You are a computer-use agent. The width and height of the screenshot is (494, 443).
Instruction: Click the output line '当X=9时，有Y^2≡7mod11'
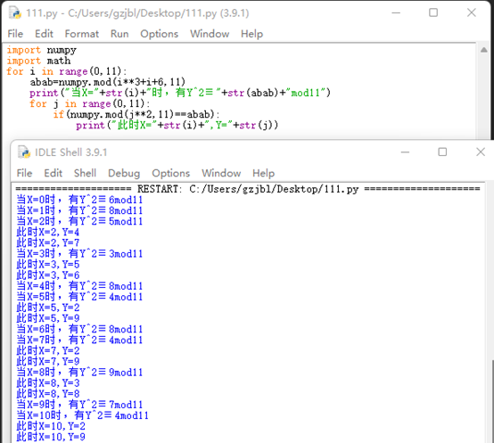tap(79, 405)
